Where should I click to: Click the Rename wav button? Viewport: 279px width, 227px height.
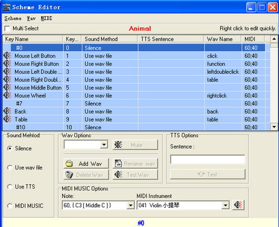(x=135, y=164)
